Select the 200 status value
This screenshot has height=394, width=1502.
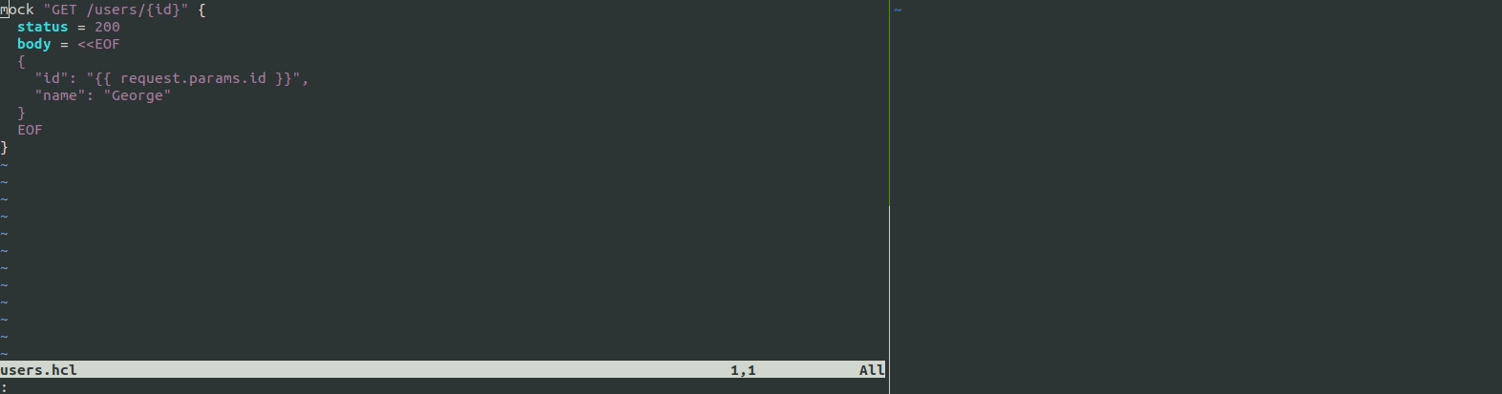click(x=107, y=27)
